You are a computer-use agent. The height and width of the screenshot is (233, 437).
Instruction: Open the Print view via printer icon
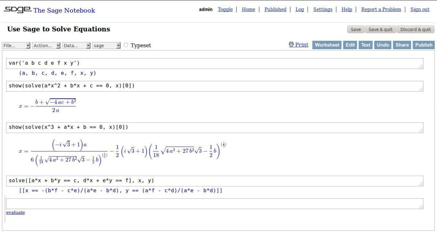[299, 45]
